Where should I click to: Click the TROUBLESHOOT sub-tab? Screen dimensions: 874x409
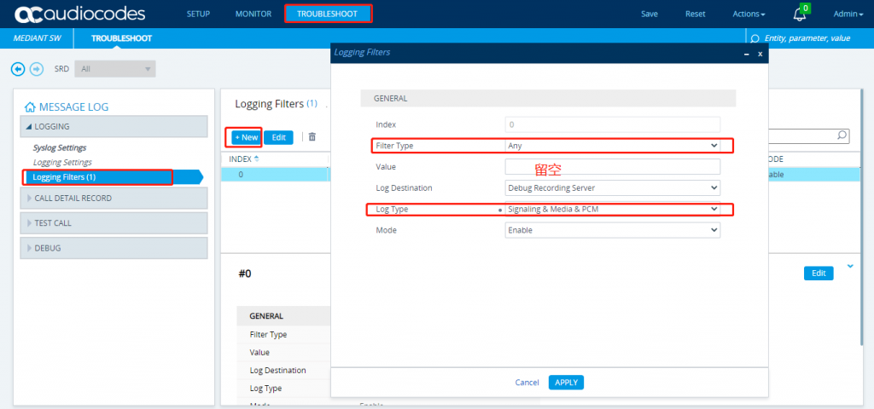[121, 38]
